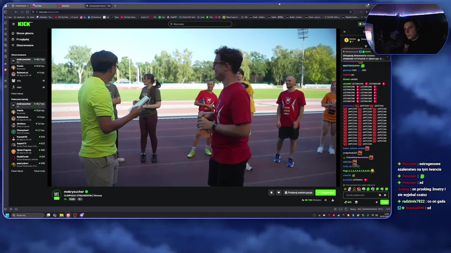Click browser back arrow
The width and height of the screenshot is (451, 253).
[x=16, y=12]
